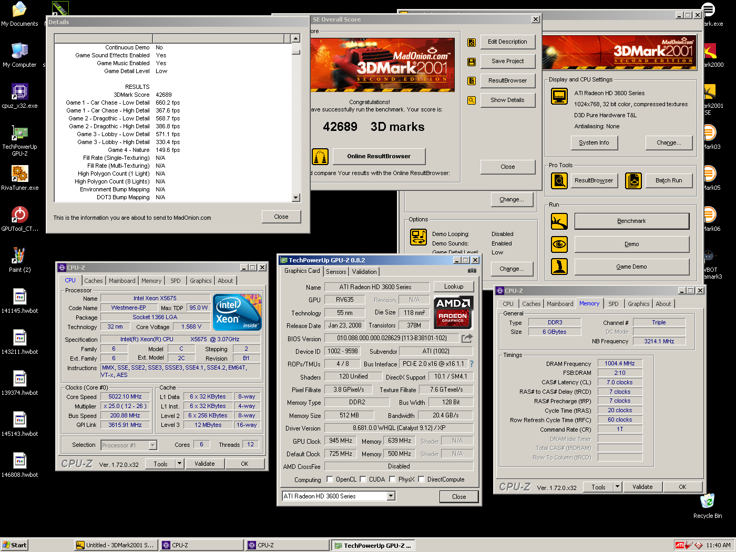
Task: Click bus interface help question mark
Action: click(x=472, y=364)
